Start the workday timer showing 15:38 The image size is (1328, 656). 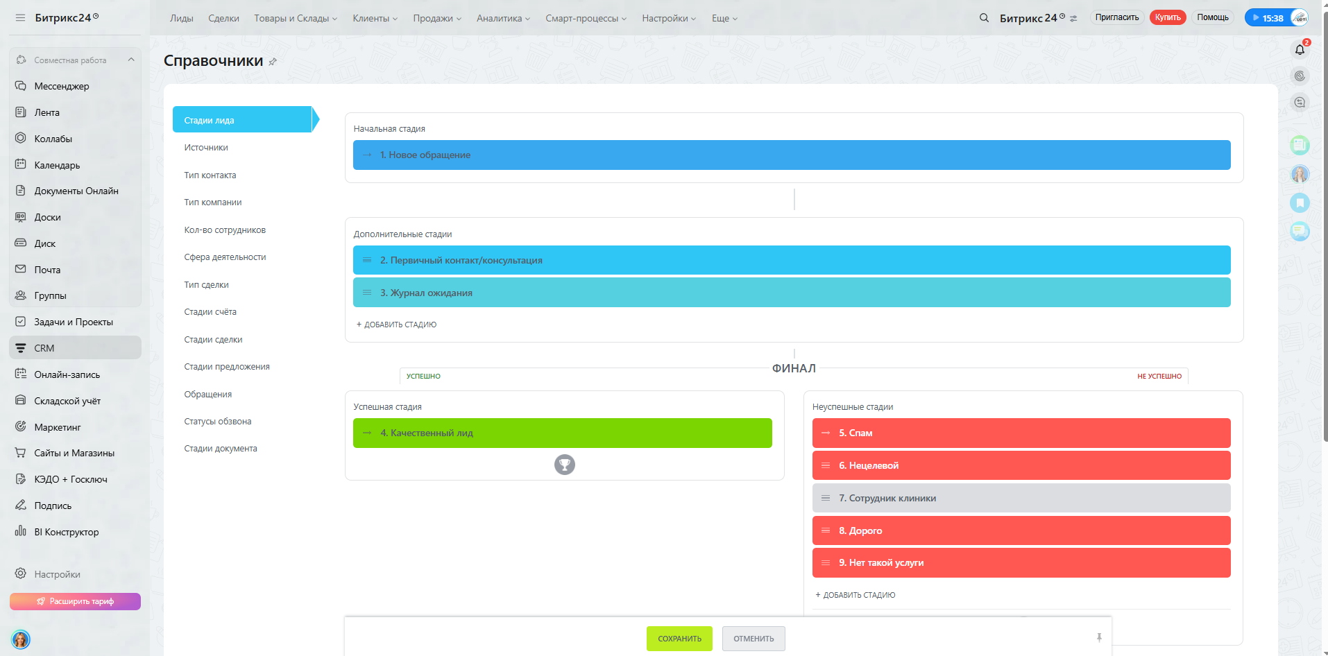pyautogui.click(x=1268, y=18)
